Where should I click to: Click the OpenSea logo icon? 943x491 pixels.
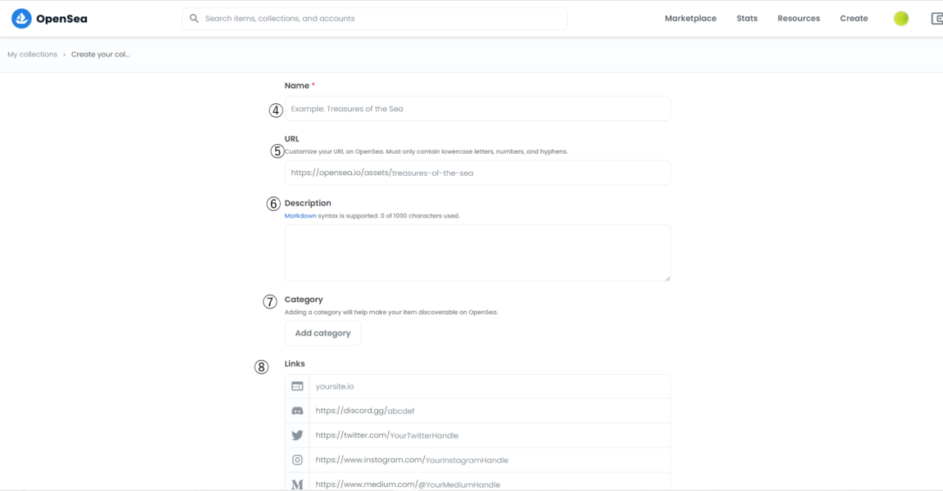click(x=21, y=19)
